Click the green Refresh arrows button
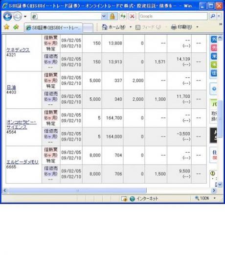This screenshot has width=225, height=261. [123, 16]
